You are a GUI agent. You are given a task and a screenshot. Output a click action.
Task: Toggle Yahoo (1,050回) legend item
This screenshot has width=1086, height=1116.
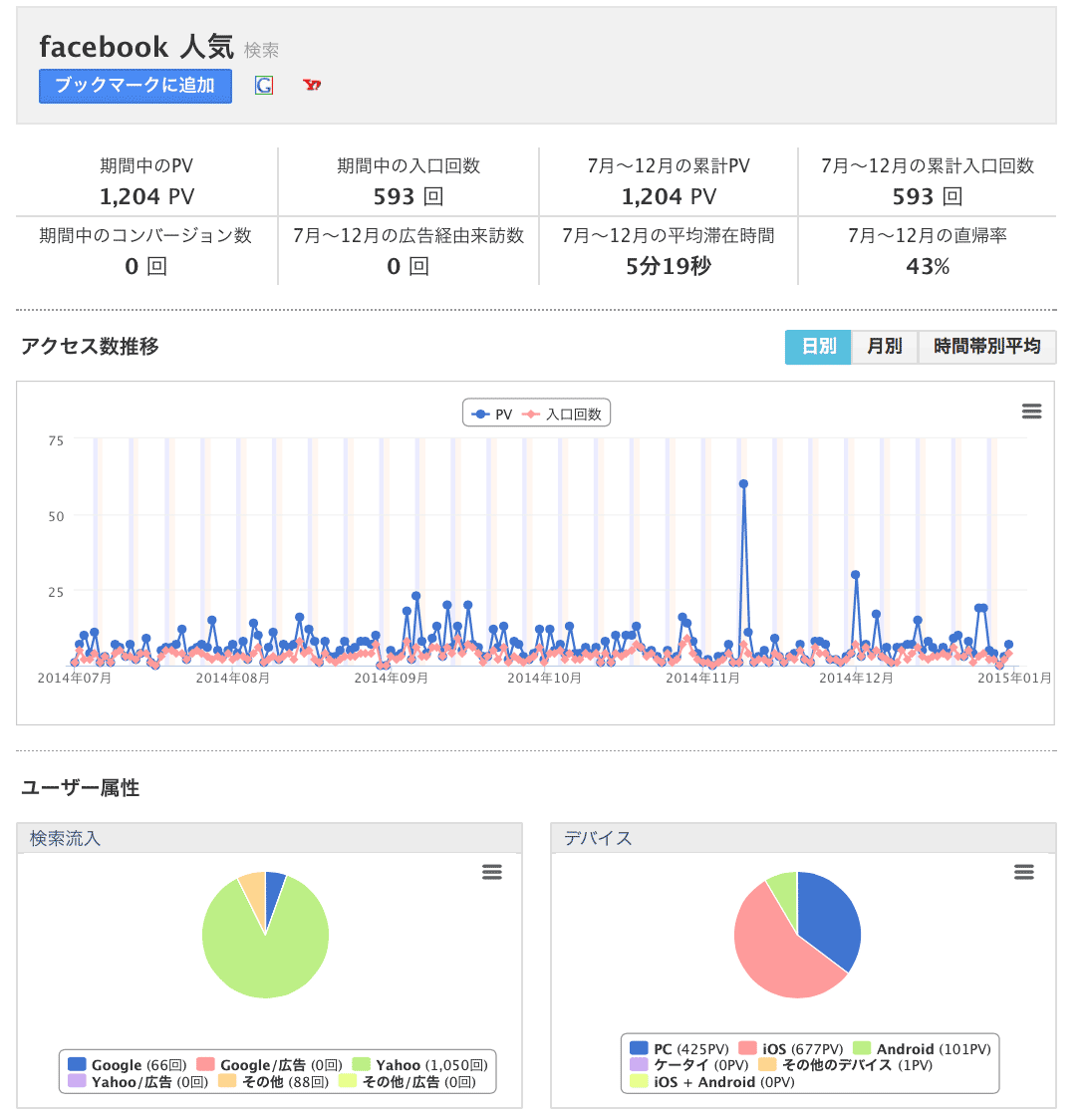pos(419,1065)
